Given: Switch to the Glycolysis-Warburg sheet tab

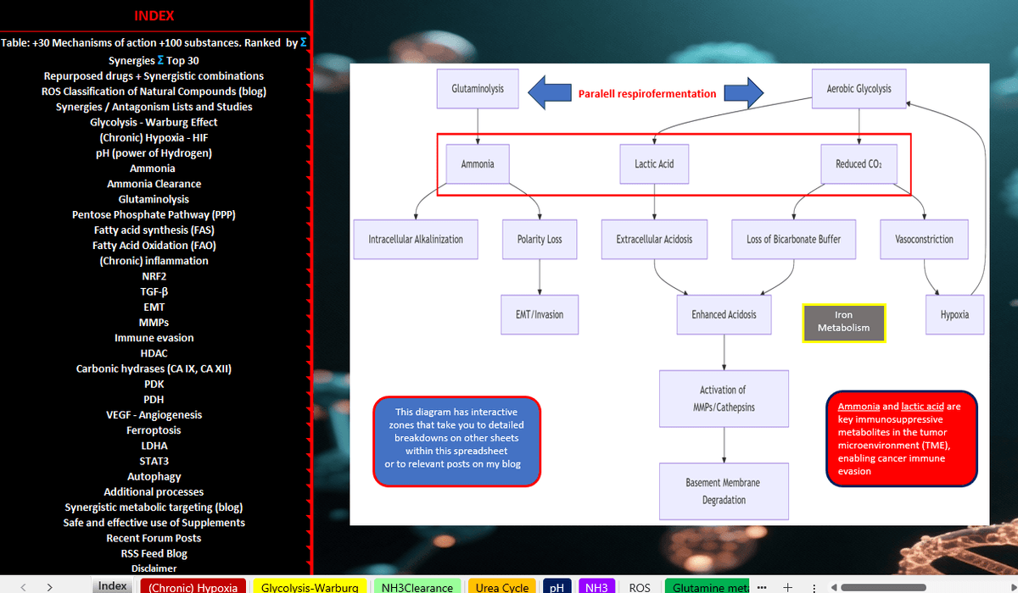Looking at the screenshot, I should pos(310,587).
